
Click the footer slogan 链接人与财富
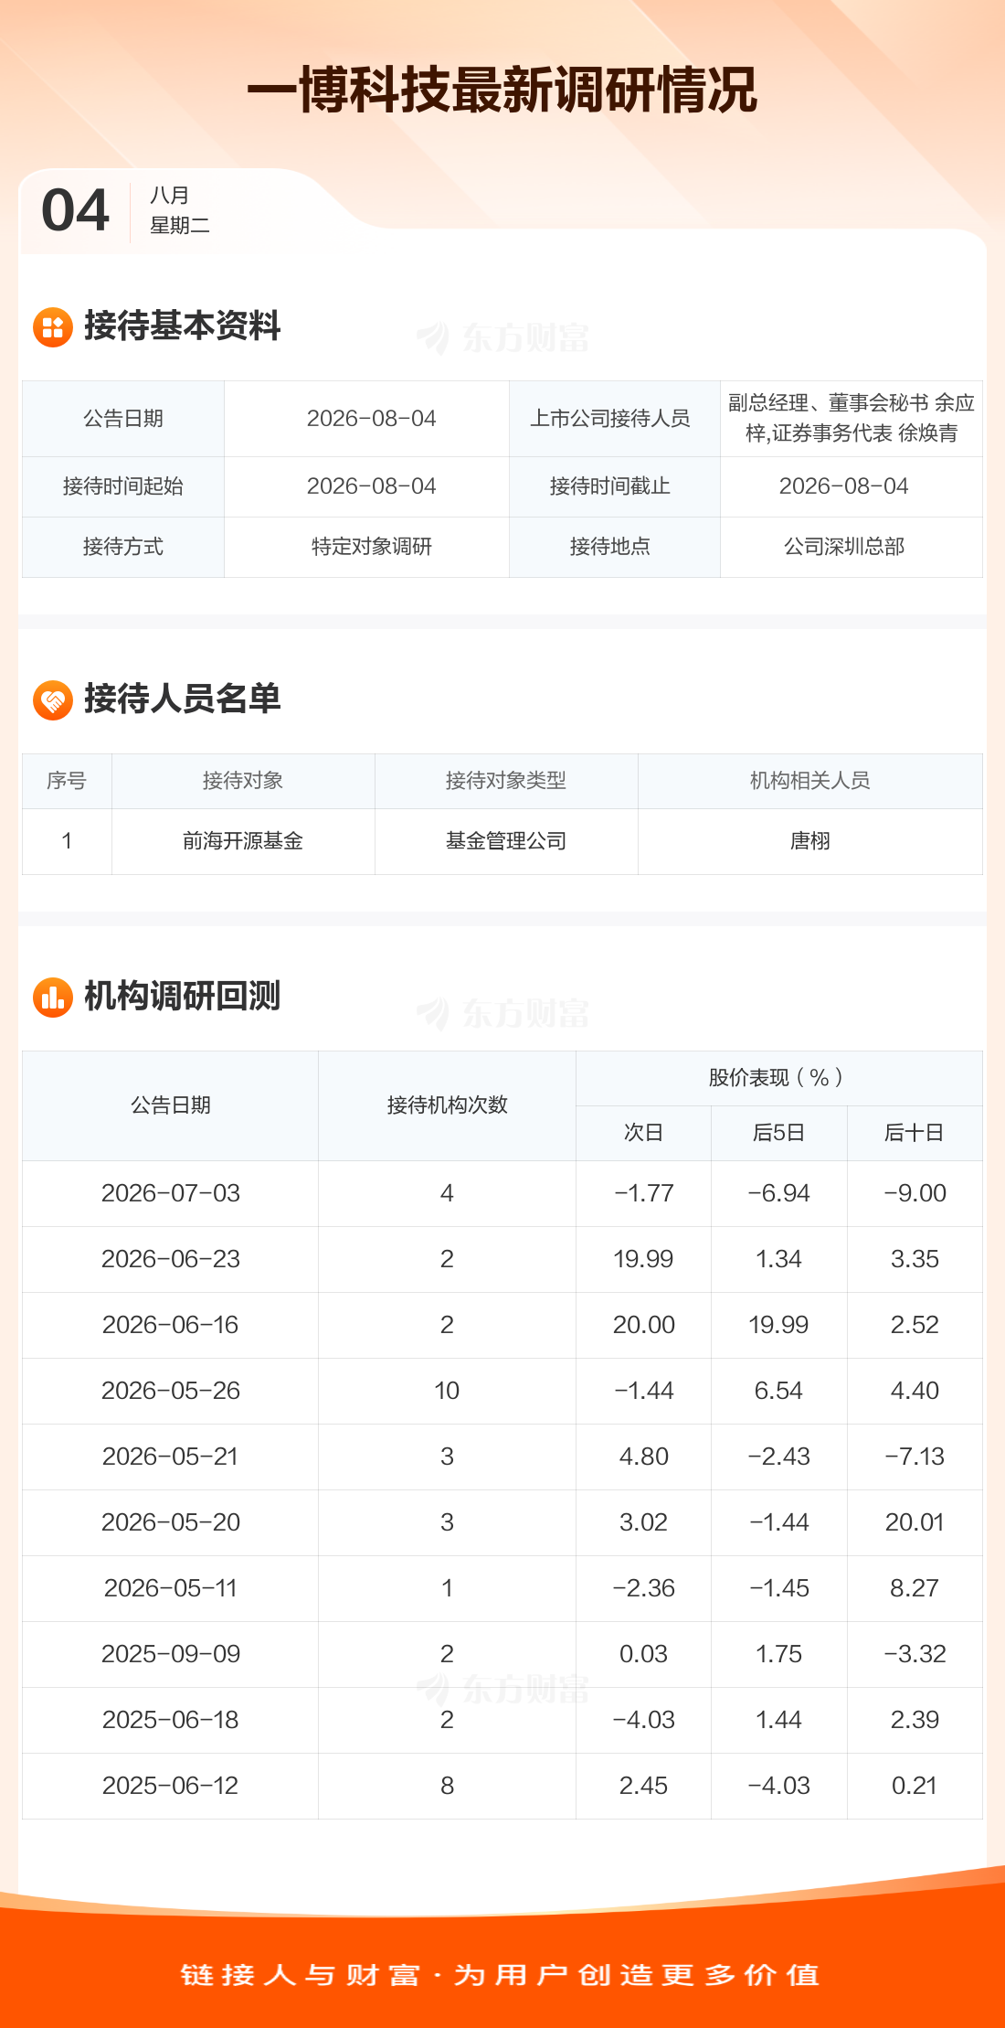[301, 1975]
